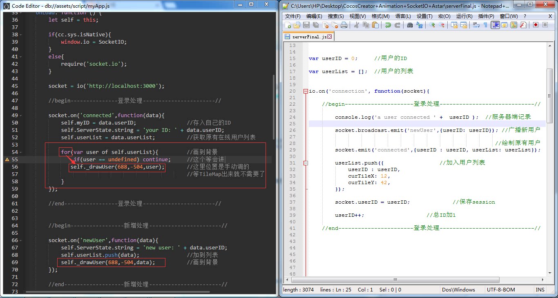Click the ? help menu
This screenshot has height=298, width=558.
click(525, 16)
